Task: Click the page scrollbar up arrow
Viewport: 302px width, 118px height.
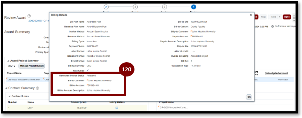Action: coord(294,15)
